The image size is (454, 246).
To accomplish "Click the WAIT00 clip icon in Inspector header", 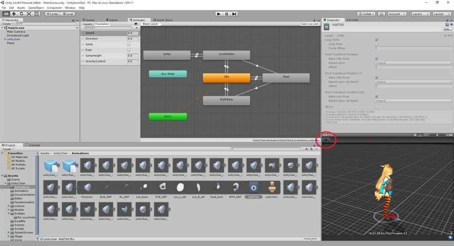I will point(327,27).
